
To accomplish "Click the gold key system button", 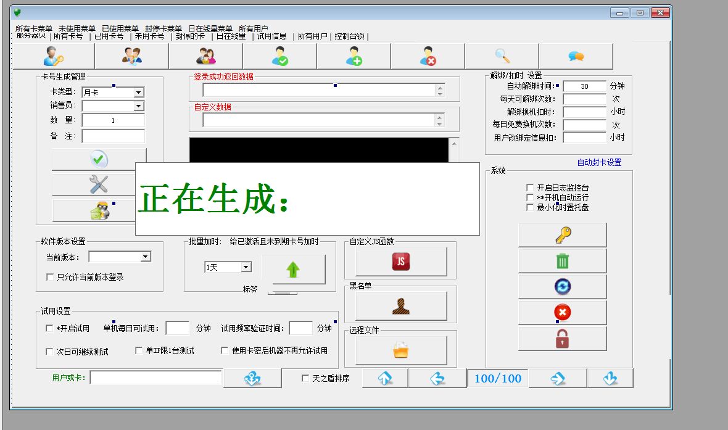I will click(562, 235).
